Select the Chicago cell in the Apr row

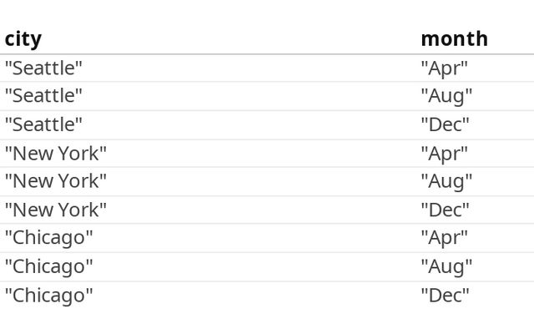tap(49, 238)
